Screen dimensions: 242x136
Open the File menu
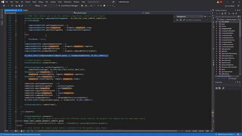pos(7,2)
